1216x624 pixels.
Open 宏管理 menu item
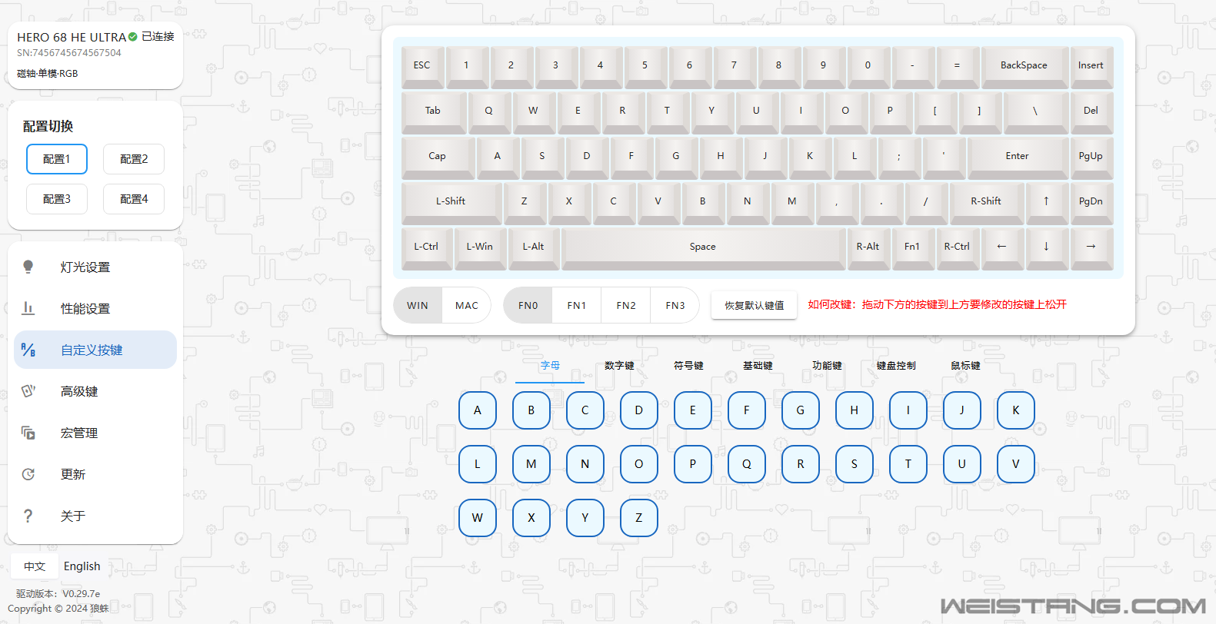coord(95,433)
